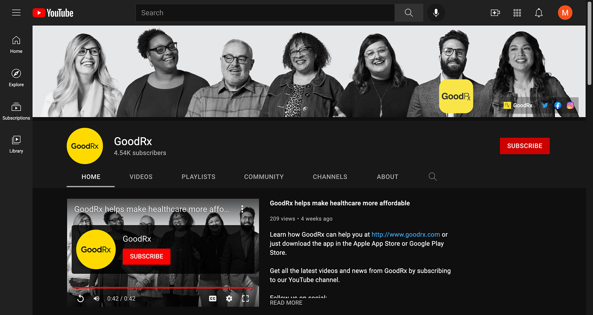Image resolution: width=593 pixels, height=315 pixels.
Task: Click the video progress bar
Action: point(163,288)
